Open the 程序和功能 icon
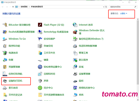Image resolution: width=139 pixels, height=101 pixels. point(5,46)
